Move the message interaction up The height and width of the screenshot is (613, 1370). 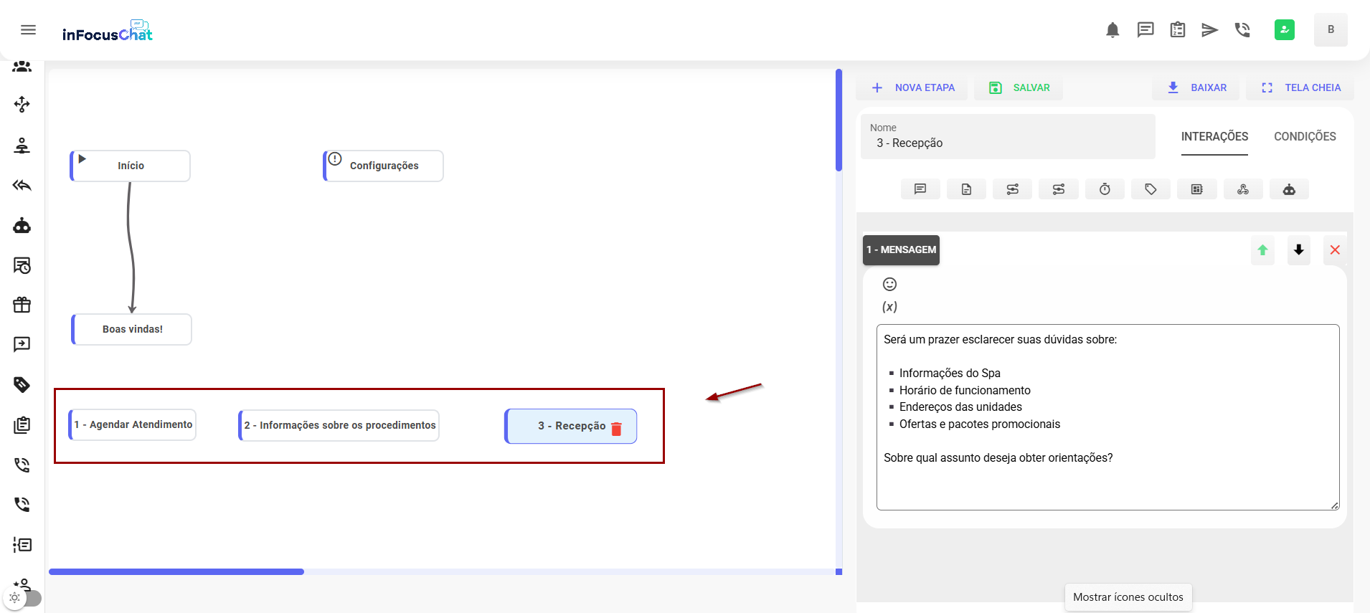point(1262,250)
